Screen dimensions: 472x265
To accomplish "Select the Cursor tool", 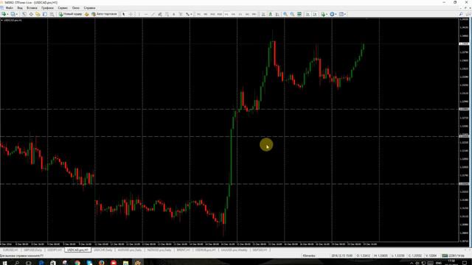I will [123, 14].
